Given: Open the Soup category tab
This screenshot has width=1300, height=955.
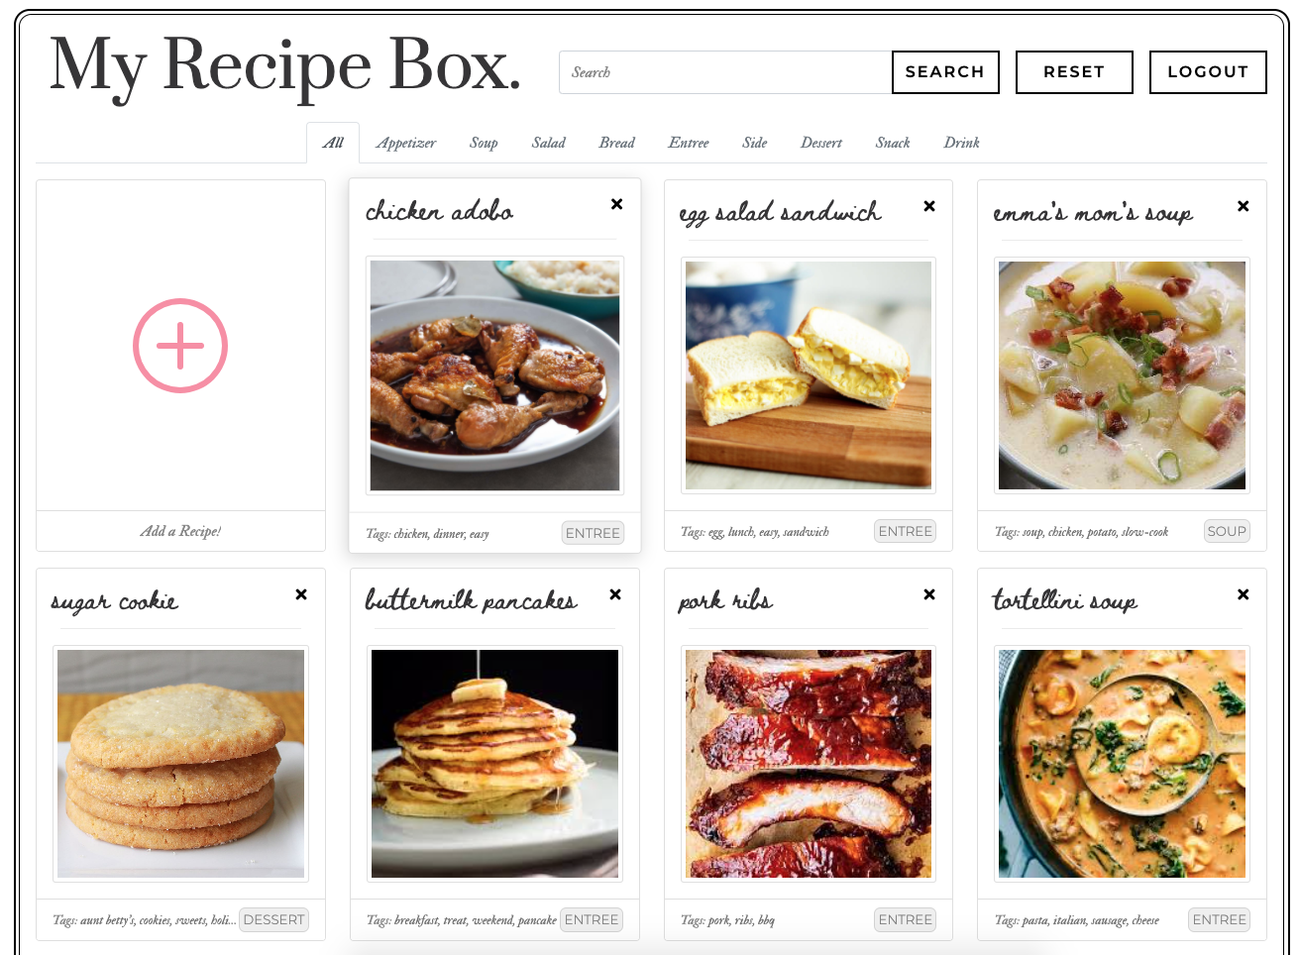Looking at the screenshot, I should tap(484, 143).
